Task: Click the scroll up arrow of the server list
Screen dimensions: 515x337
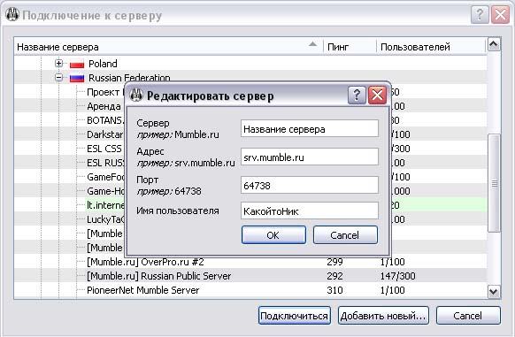Action: point(494,44)
